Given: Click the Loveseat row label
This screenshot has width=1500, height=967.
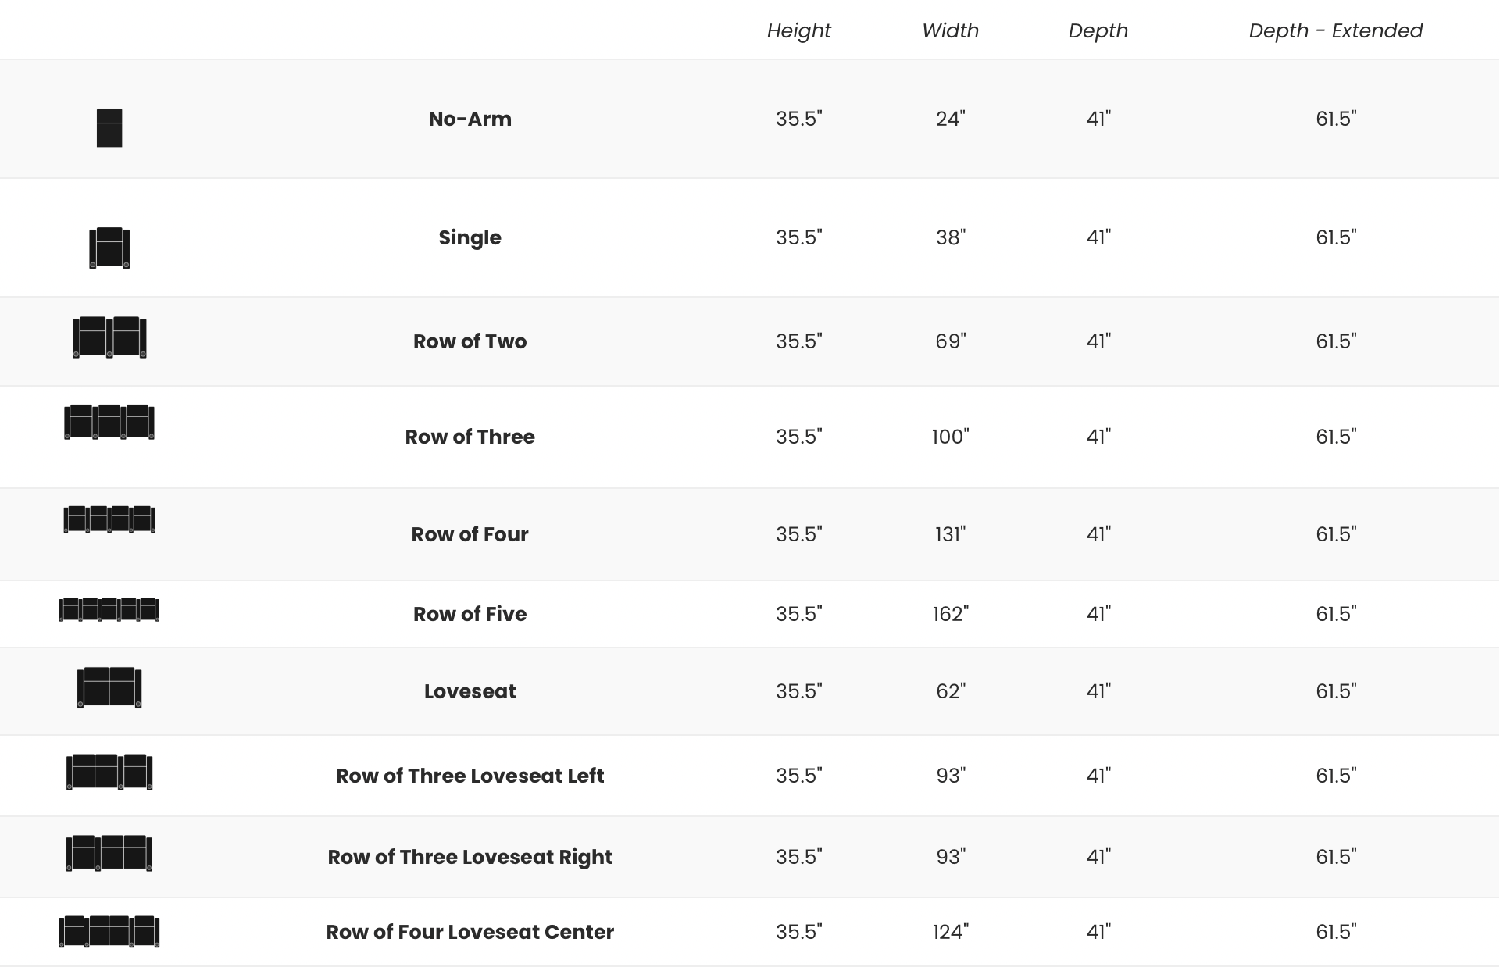Looking at the screenshot, I should 470,691.
